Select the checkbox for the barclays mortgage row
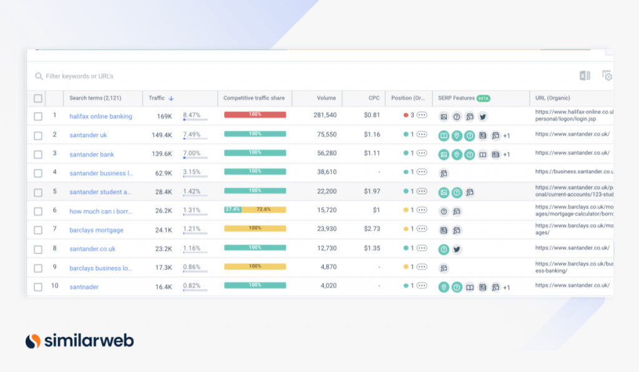Viewport: 639px width, 372px height. pyautogui.click(x=37, y=229)
